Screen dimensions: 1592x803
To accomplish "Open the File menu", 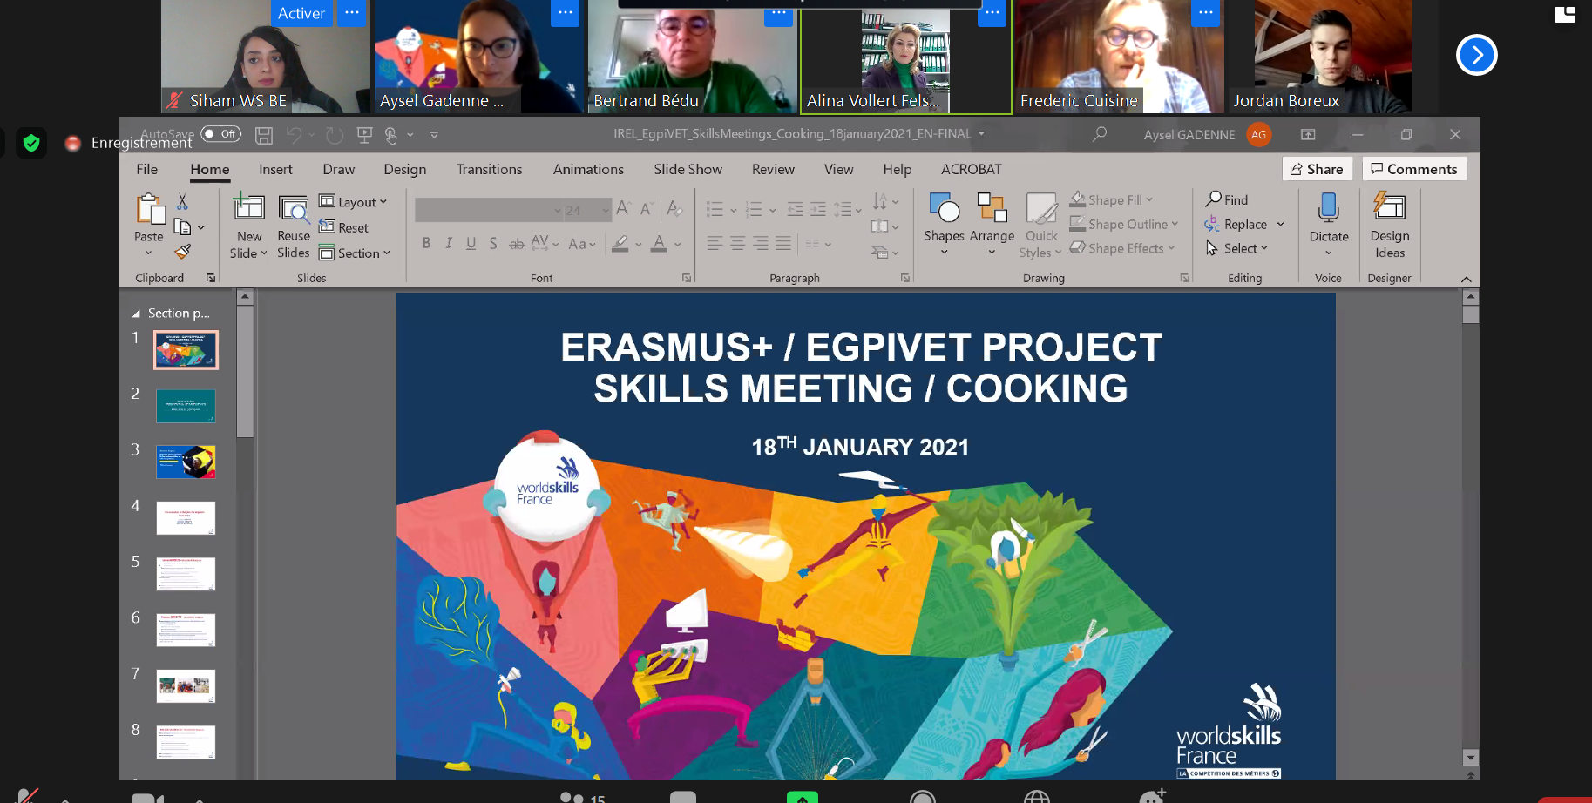I will (147, 169).
